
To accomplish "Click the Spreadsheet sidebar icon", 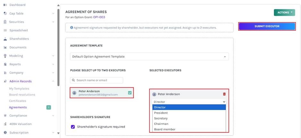I will click(x=5, y=30).
